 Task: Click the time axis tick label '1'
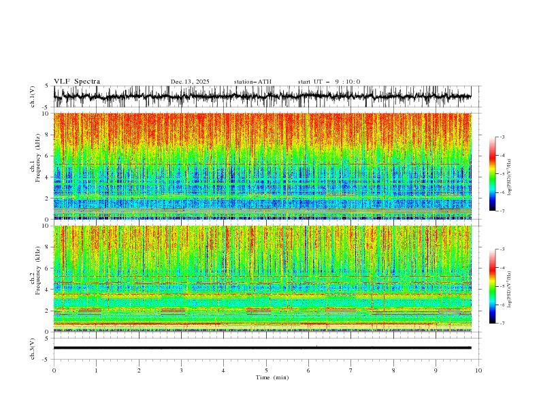tap(97, 370)
